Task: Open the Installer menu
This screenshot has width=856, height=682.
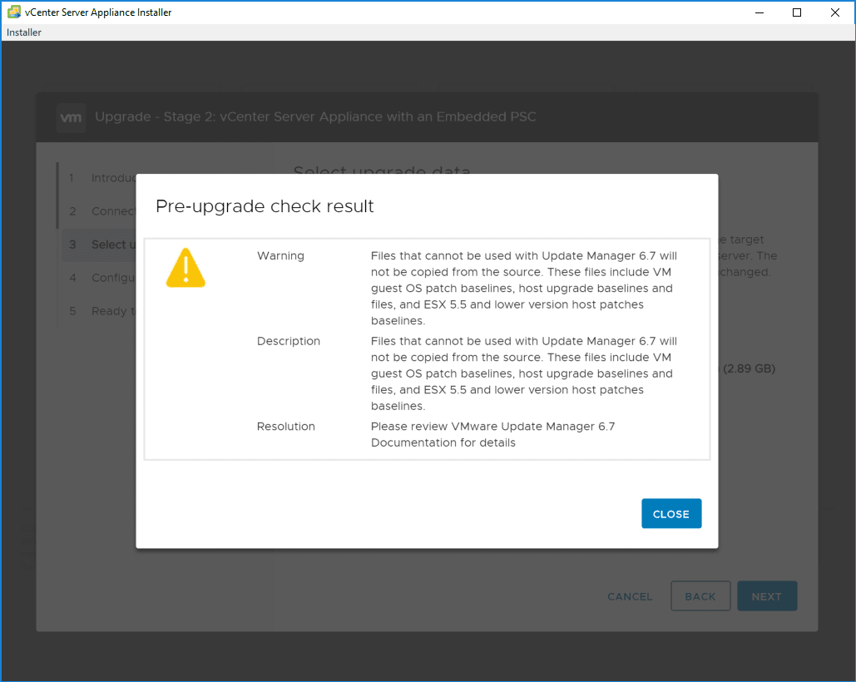Action: (x=24, y=32)
